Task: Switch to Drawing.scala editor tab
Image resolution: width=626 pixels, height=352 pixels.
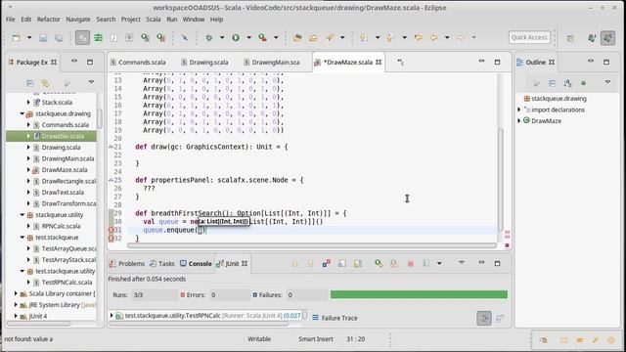Action: (204, 63)
